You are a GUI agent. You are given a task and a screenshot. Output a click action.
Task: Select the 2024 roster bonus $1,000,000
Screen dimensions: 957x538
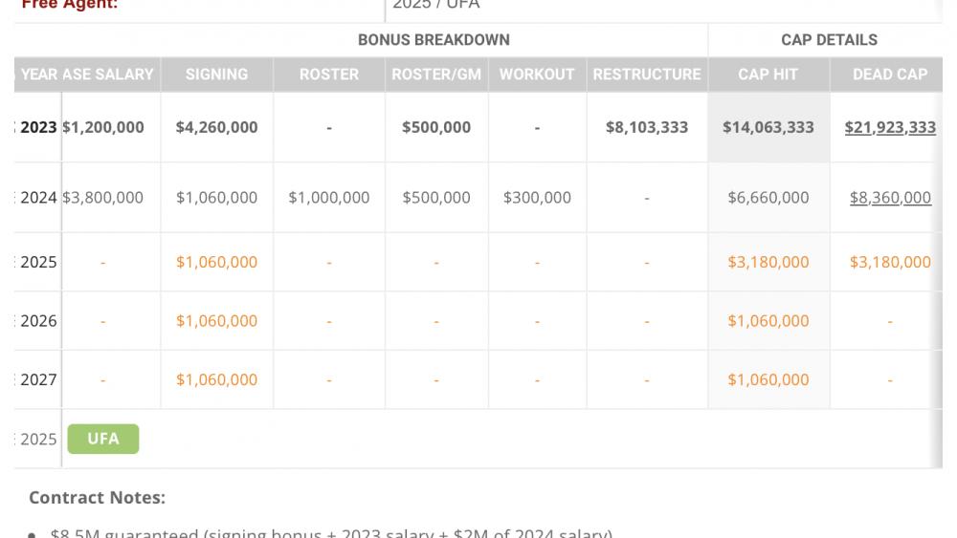click(329, 198)
